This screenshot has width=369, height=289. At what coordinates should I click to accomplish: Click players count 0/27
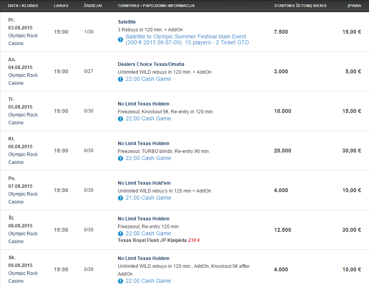point(89,71)
